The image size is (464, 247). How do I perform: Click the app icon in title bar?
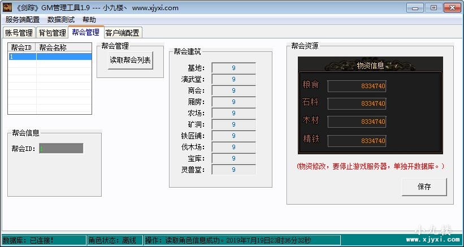tap(8, 8)
